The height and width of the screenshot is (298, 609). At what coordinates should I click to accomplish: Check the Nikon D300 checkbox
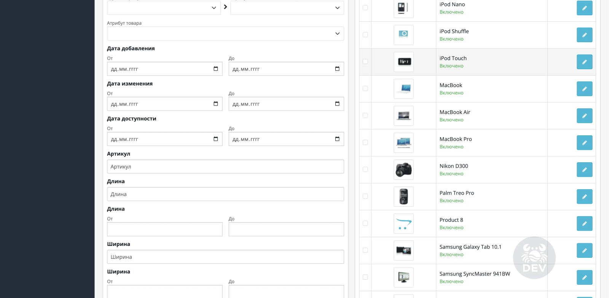tap(365, 170)
